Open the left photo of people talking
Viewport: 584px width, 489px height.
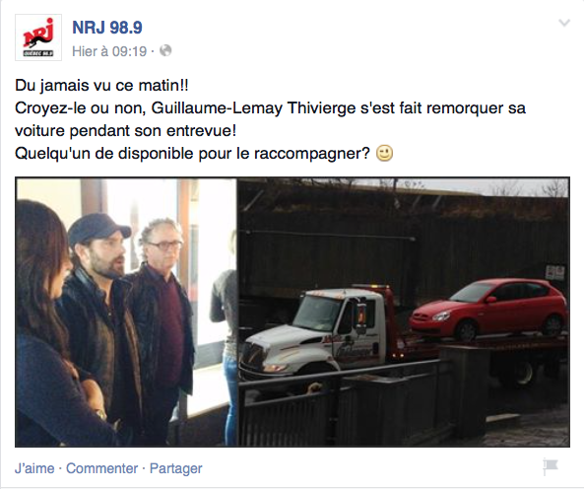point(126,313)
